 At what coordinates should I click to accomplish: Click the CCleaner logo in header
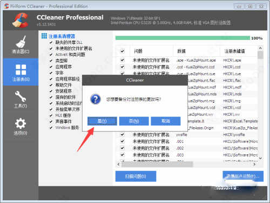click(20, 20)
